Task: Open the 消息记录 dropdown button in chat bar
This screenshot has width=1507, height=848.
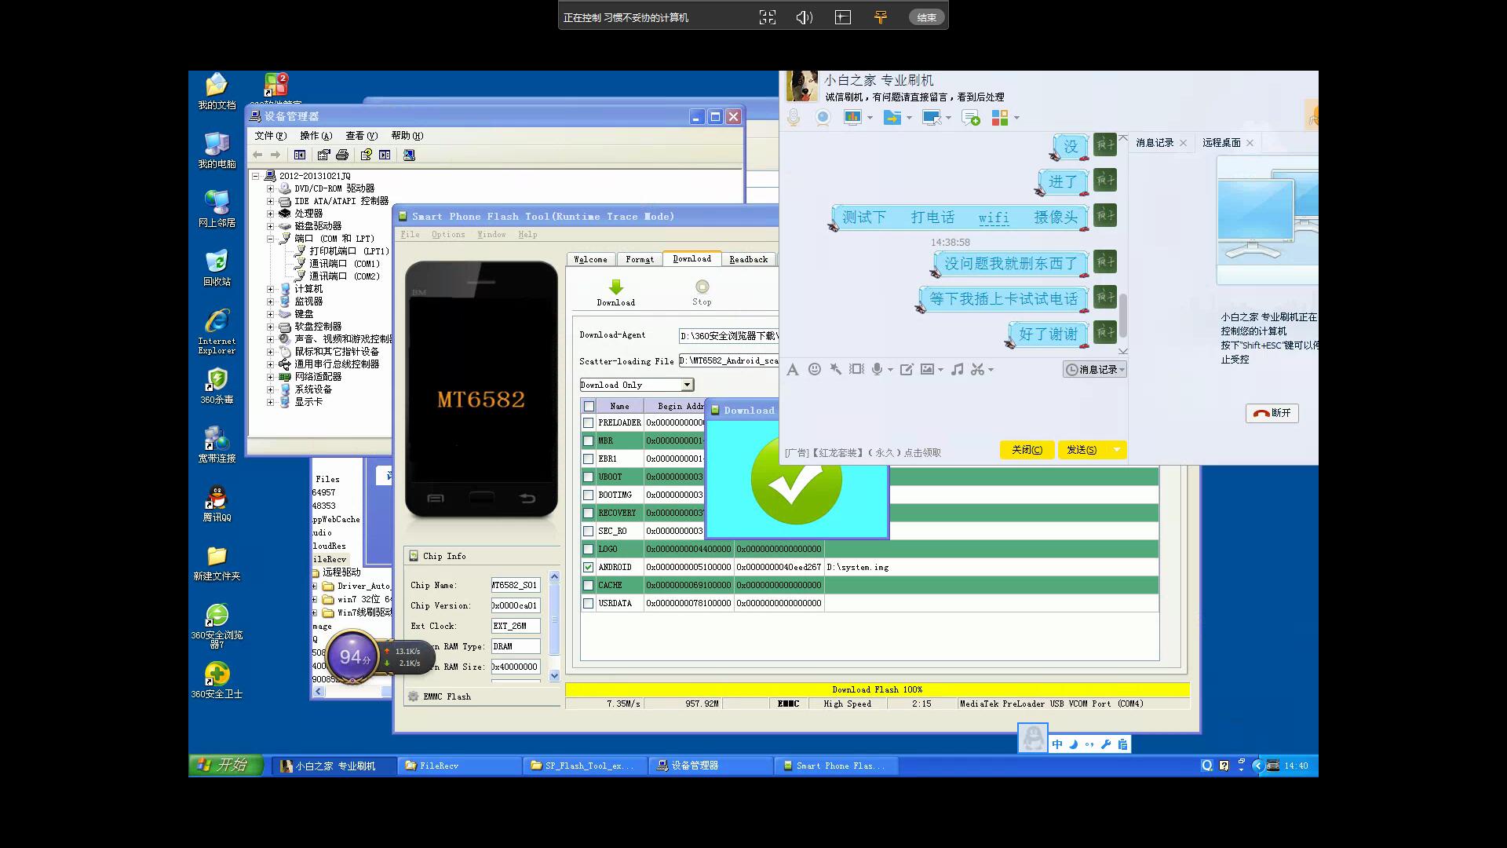Action: pos(1095,369)
